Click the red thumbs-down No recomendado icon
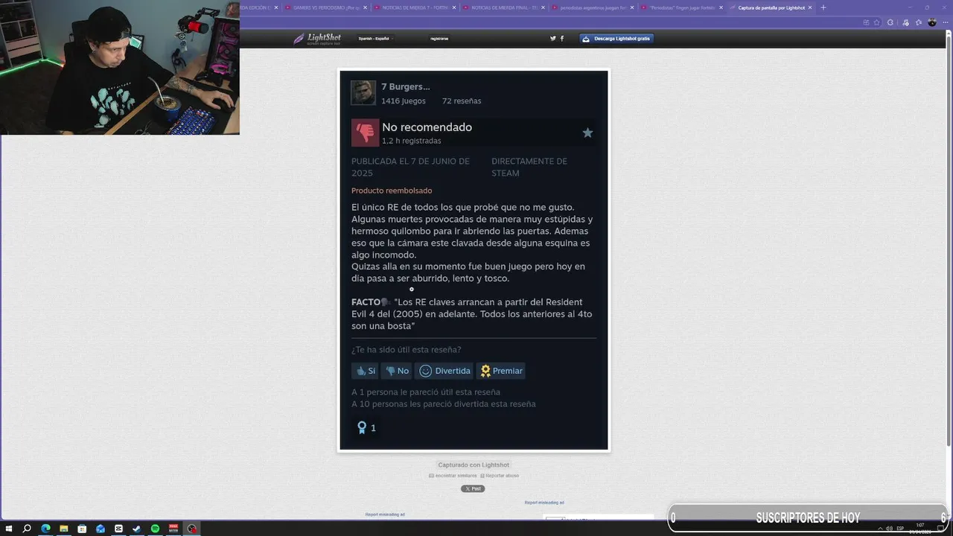 click(365, 133)
